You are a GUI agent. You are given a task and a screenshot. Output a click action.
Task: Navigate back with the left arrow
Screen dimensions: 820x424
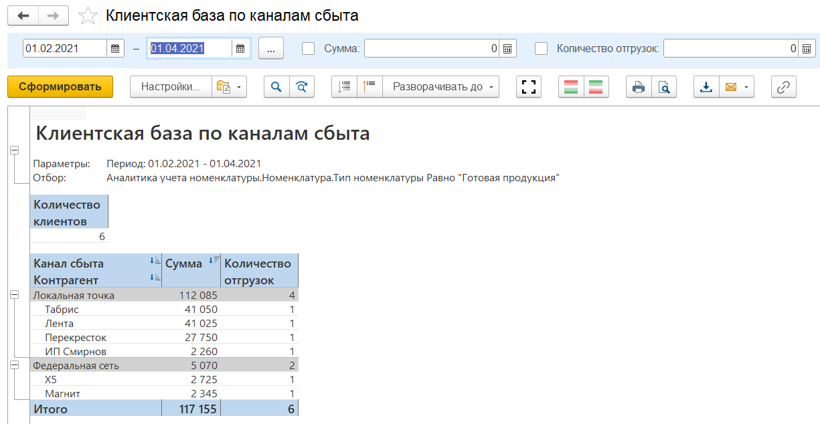23,15
